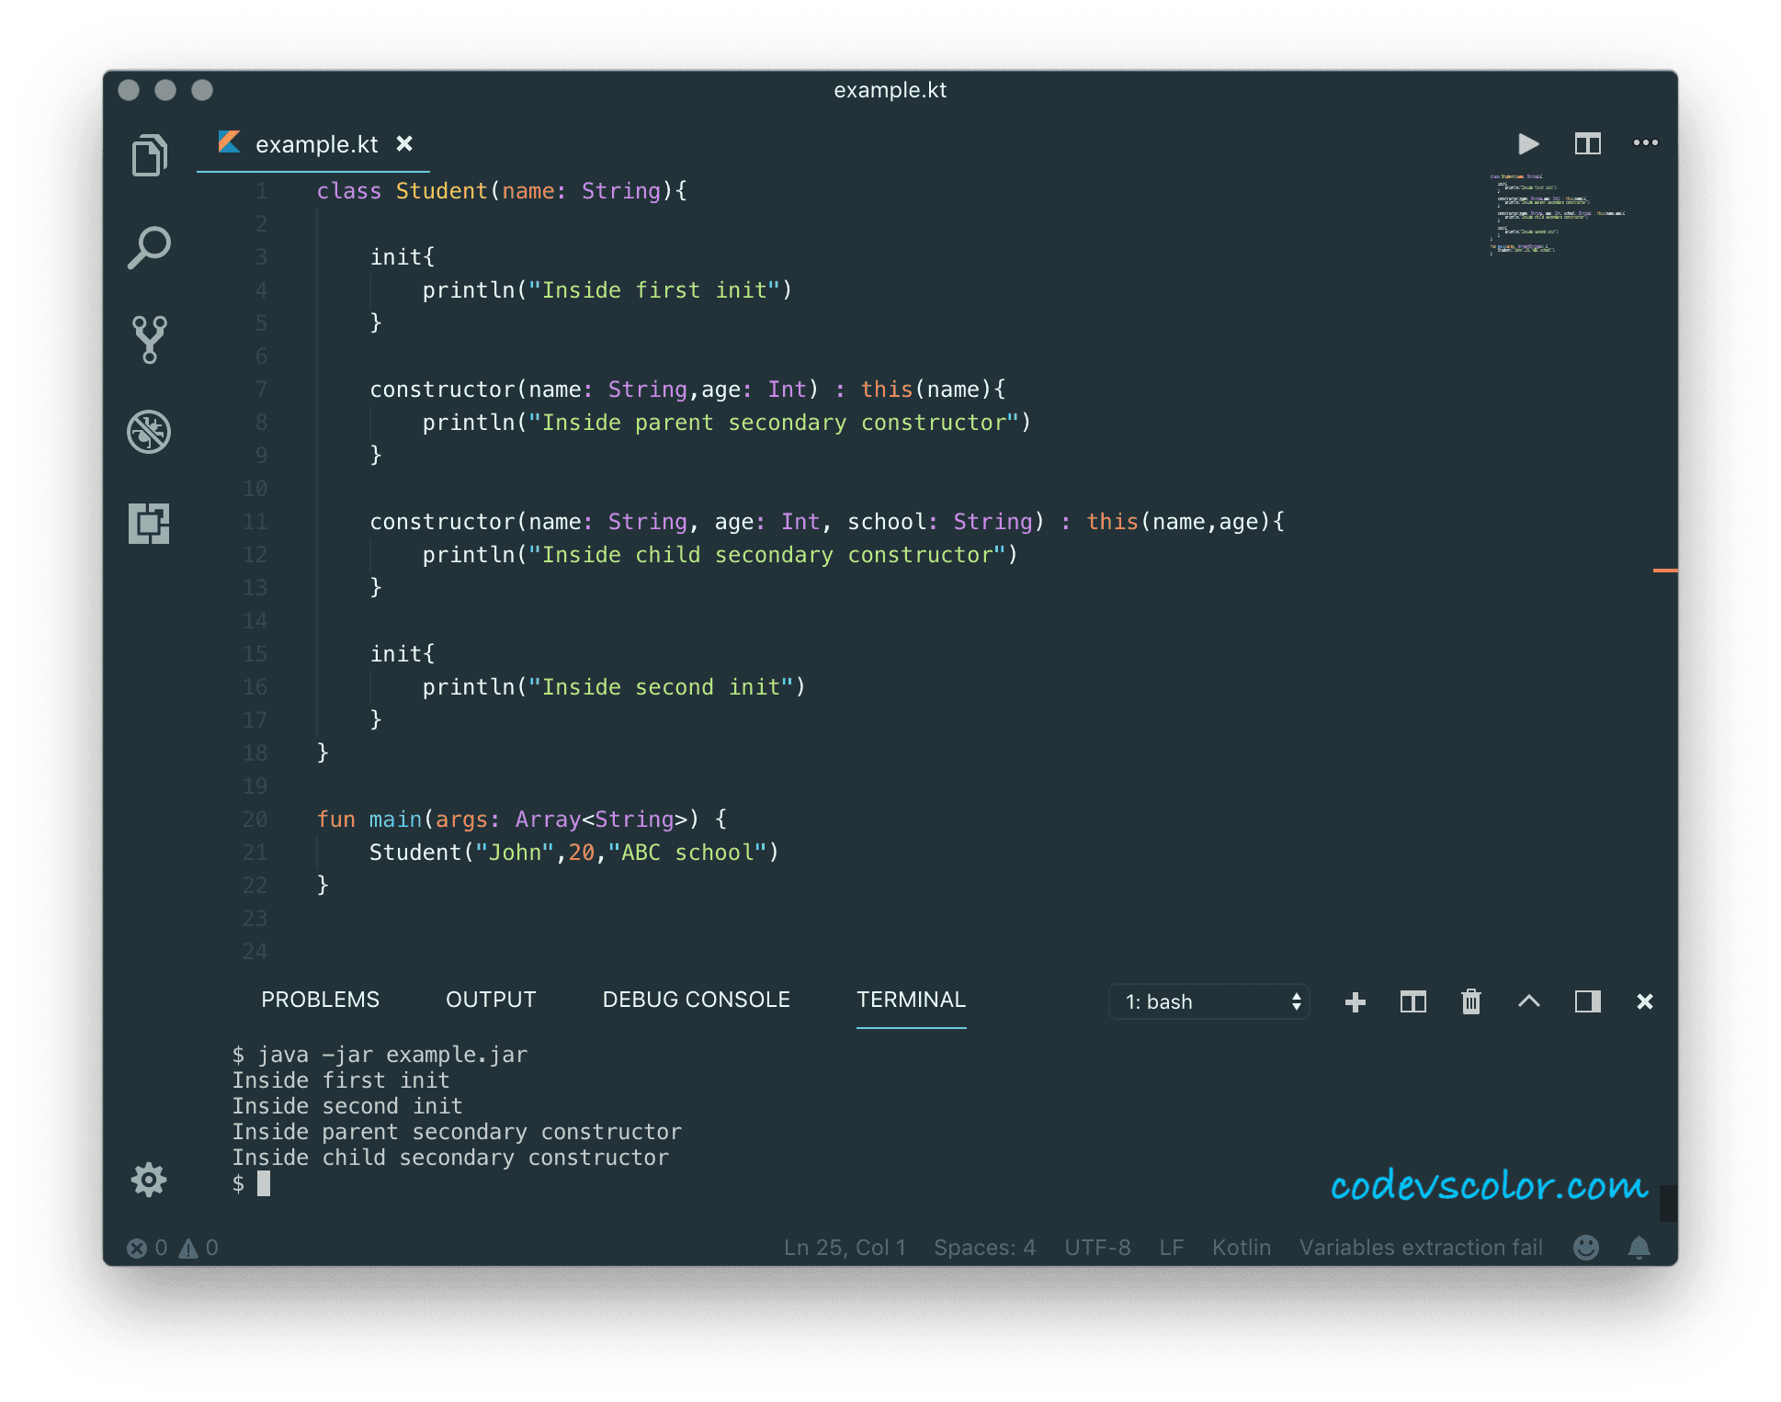Select the Kotlin language mode
Image resolution: width=1781 pixels, height=1402 pixels.
pyautogui.click(x=1241, y=1248)
